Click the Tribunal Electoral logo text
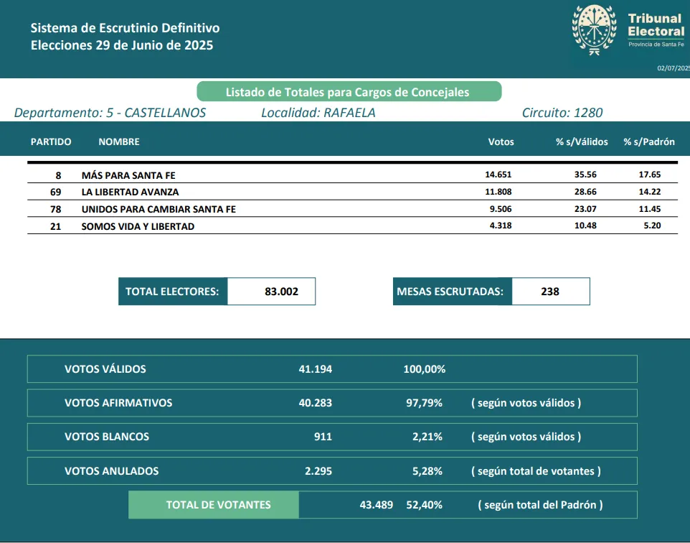The height and width of the screenshot is (543, 690). (656, 30)
